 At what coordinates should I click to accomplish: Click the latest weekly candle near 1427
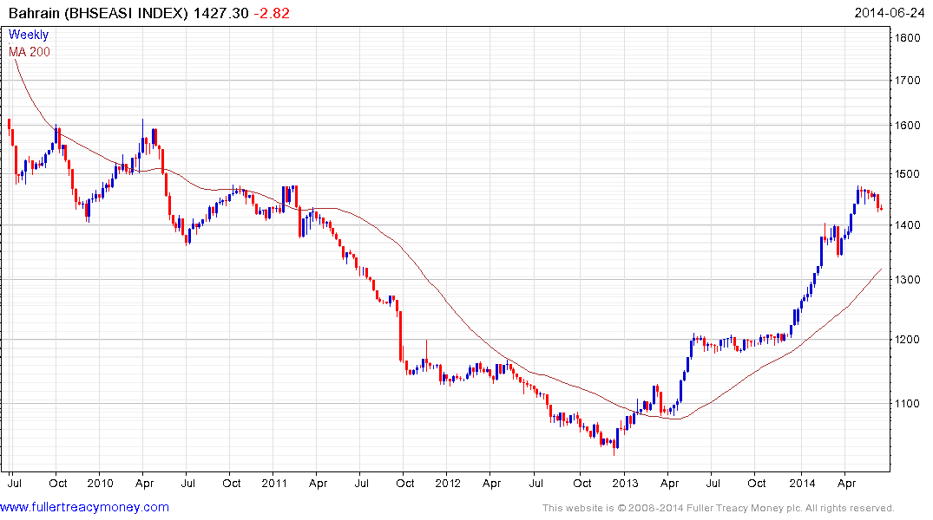(x=881, y=209)
